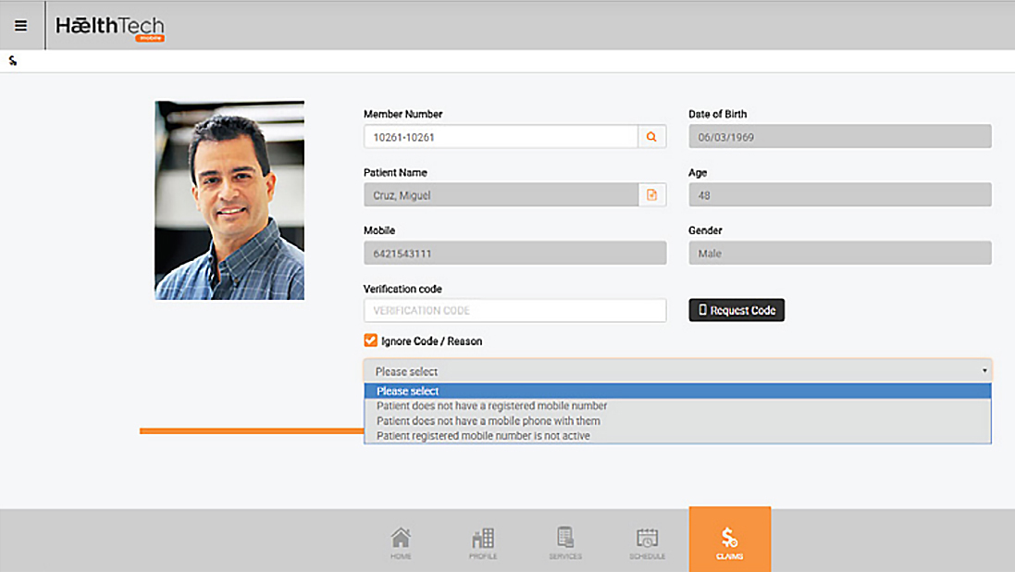Image resolution: width=1015 pixels, height=572 pixels.
Task: Select 'Patient registered mobile number is not active'
Action: (x=483, y=435)
